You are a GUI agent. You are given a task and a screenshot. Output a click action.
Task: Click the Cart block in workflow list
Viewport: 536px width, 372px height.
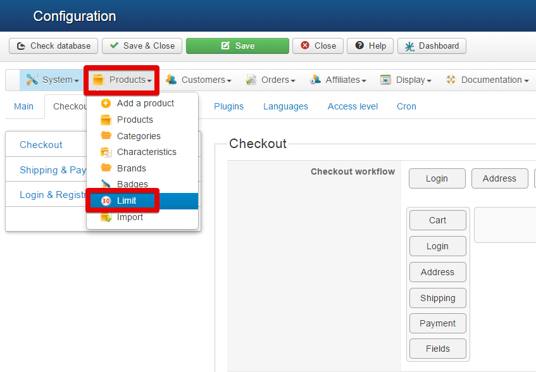(437, 220)
